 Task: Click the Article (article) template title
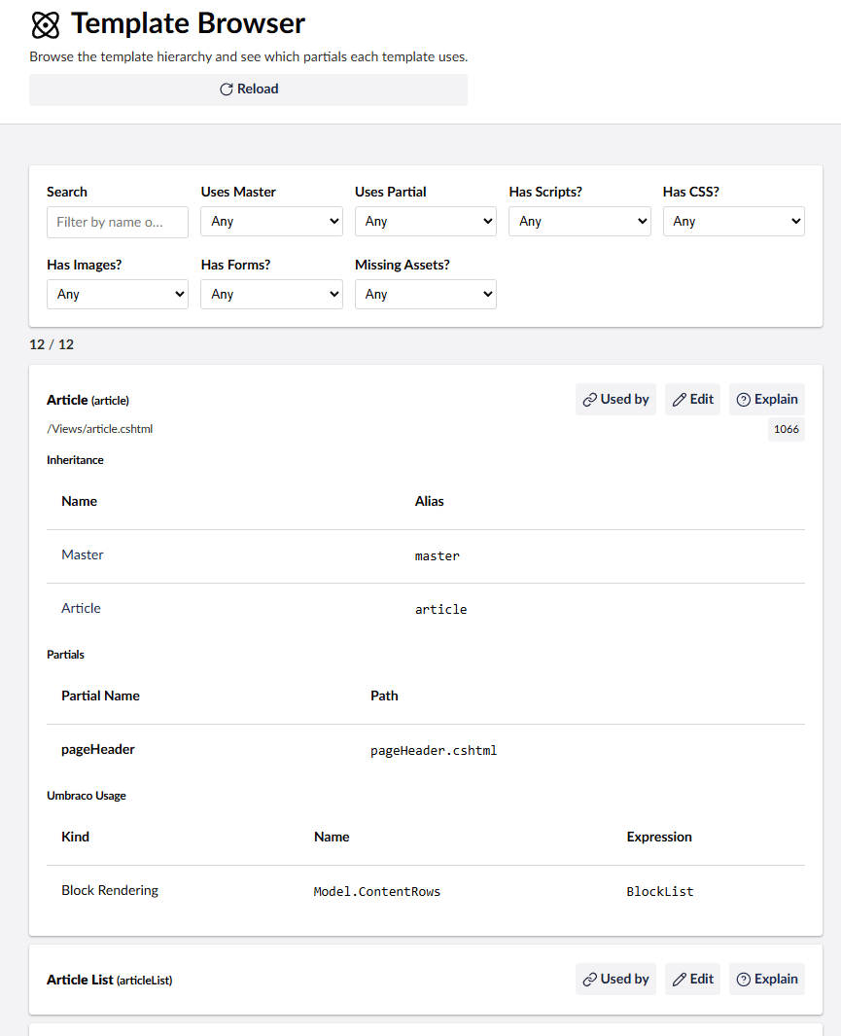(x=88, y=401)
